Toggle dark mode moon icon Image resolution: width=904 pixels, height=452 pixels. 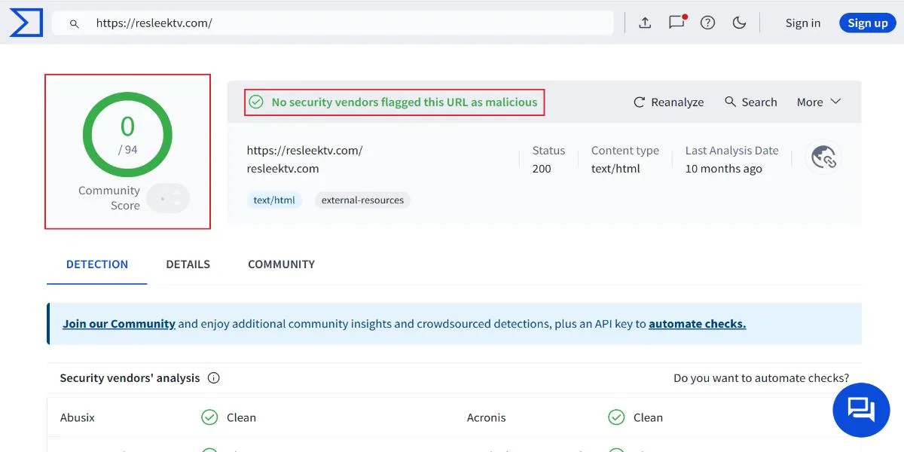point(739,23)
